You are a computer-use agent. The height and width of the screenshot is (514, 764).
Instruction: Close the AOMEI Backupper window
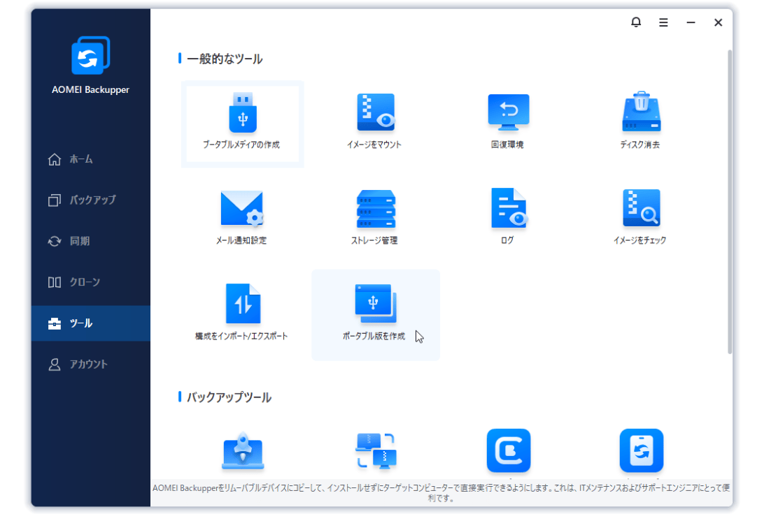[x=718, y=22]
